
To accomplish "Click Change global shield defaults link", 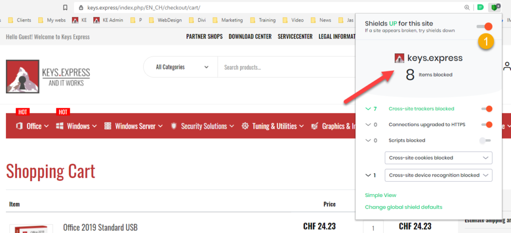I will [403, 207].
